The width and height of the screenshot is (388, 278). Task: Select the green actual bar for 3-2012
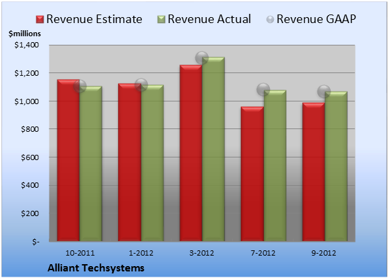coord(213,150)
